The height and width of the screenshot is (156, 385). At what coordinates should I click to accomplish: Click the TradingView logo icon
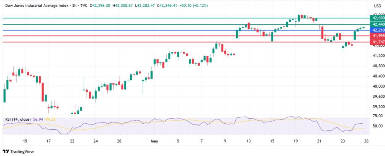point(6,151)
